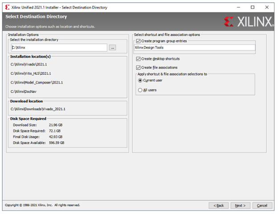Proceed with the Next button
The width and height of the screenshot is (278, 214).
pyautogui.click(x=240, y=206)
